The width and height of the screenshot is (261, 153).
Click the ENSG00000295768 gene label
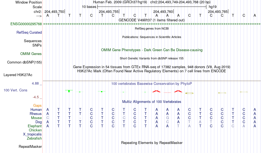click(x=26, y=24)
